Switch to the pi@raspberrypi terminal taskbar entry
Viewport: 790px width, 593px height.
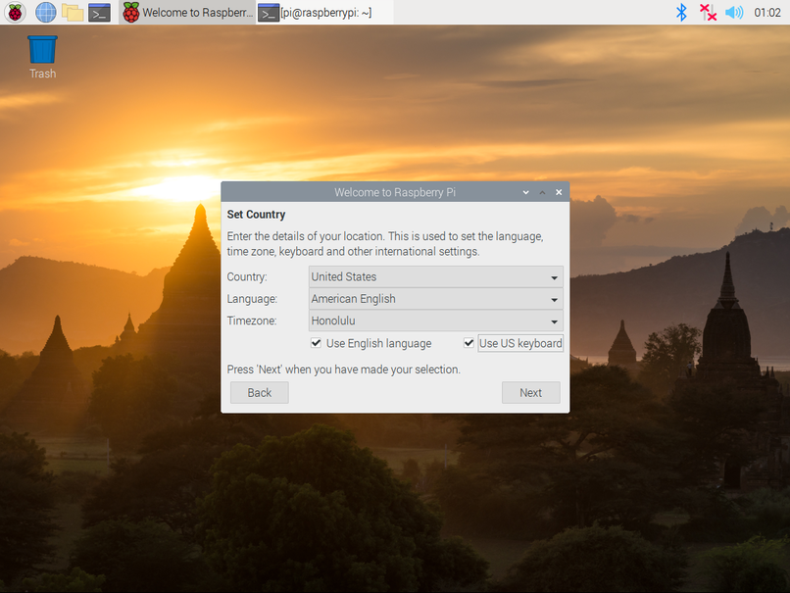tap(325, 12)
